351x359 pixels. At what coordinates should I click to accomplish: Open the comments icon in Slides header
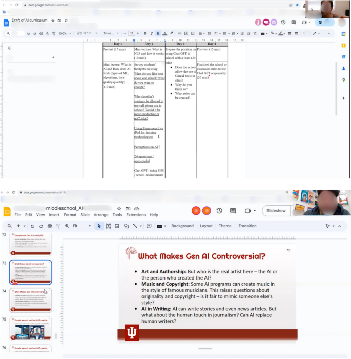(233, 211)
